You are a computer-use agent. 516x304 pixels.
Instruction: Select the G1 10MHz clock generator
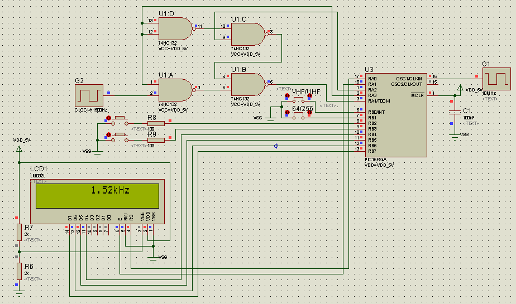click(x=496, y=79)
